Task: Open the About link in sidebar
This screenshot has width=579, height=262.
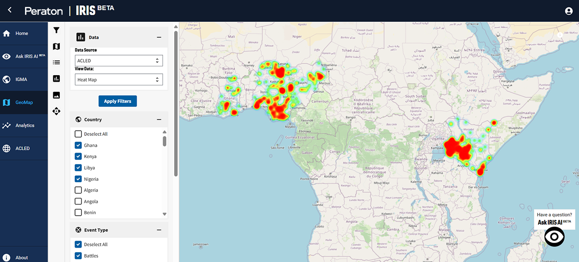Action: click(21, 257)
